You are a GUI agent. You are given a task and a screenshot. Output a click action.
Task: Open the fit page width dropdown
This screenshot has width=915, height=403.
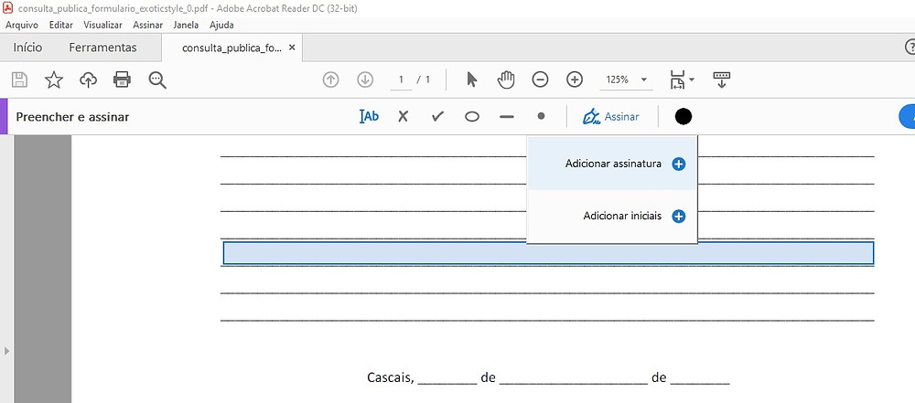click(x=682, y=80)
